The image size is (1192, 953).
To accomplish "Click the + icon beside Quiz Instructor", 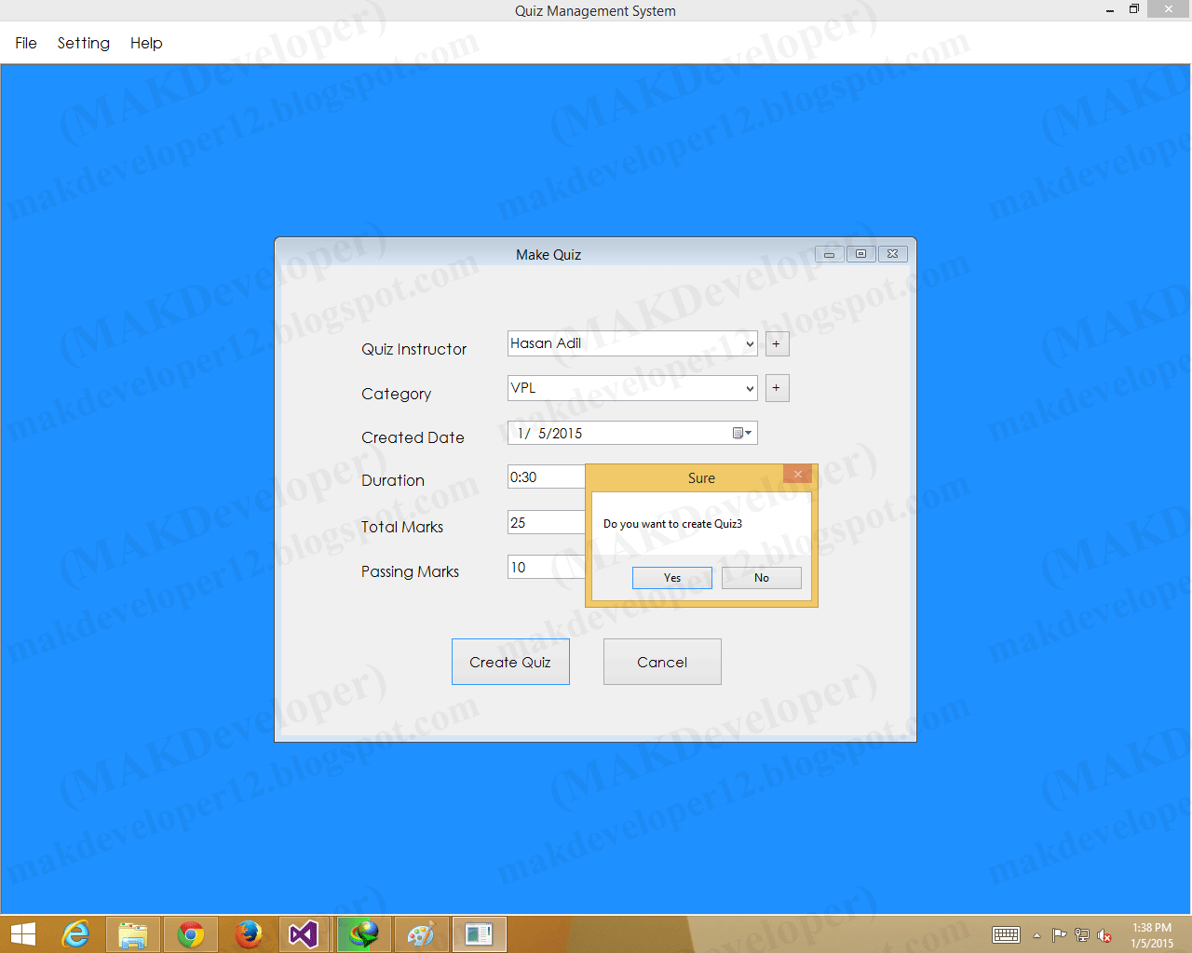I will (777, 343).
